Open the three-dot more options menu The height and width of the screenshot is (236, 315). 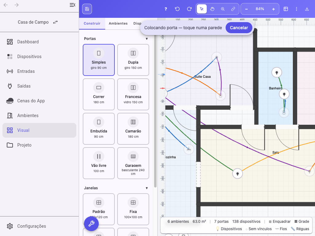coord(297,9)
